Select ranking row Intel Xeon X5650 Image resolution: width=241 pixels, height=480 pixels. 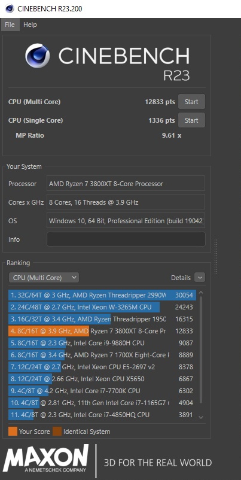click(102, 379)
